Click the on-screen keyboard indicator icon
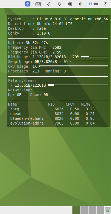 pyautogui.click(x=38, y=4)
